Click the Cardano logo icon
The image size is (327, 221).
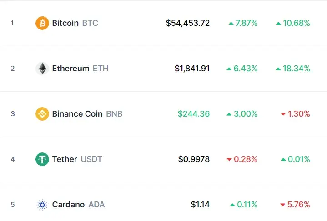[42, 205]
